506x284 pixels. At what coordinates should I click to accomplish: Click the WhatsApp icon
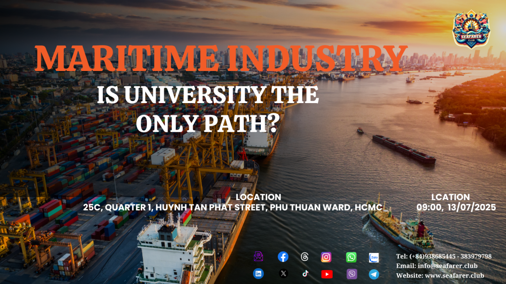(351, 257)
